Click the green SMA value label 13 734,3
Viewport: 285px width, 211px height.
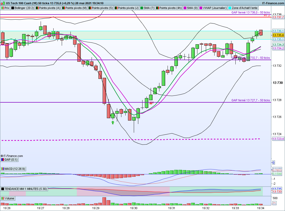pyautogui.click(x=278, y=45)
